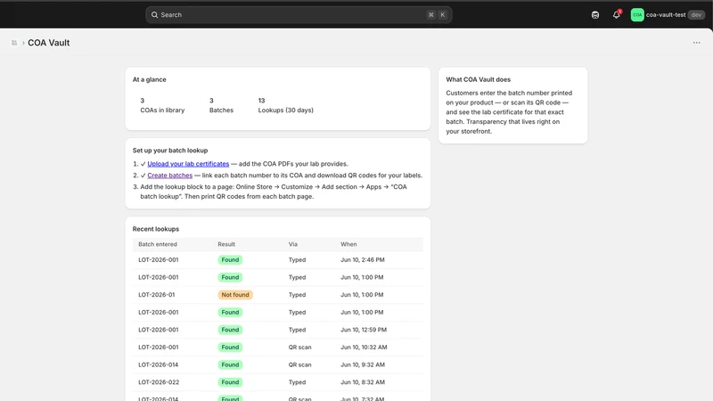Select the LOT-2026-022 batch row
This screenshot has width=713, height=401.
pyautogui.click(x=278, y=382)
